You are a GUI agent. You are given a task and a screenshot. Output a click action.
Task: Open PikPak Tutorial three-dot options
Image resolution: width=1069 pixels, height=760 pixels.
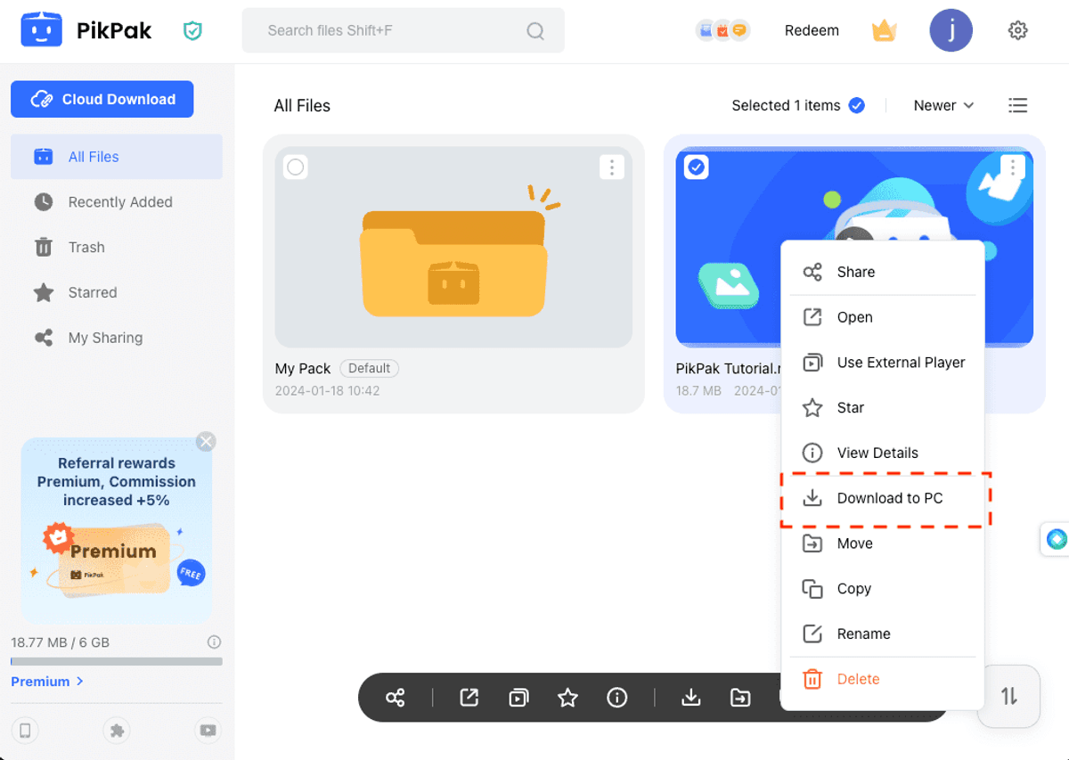point(1012,167)
